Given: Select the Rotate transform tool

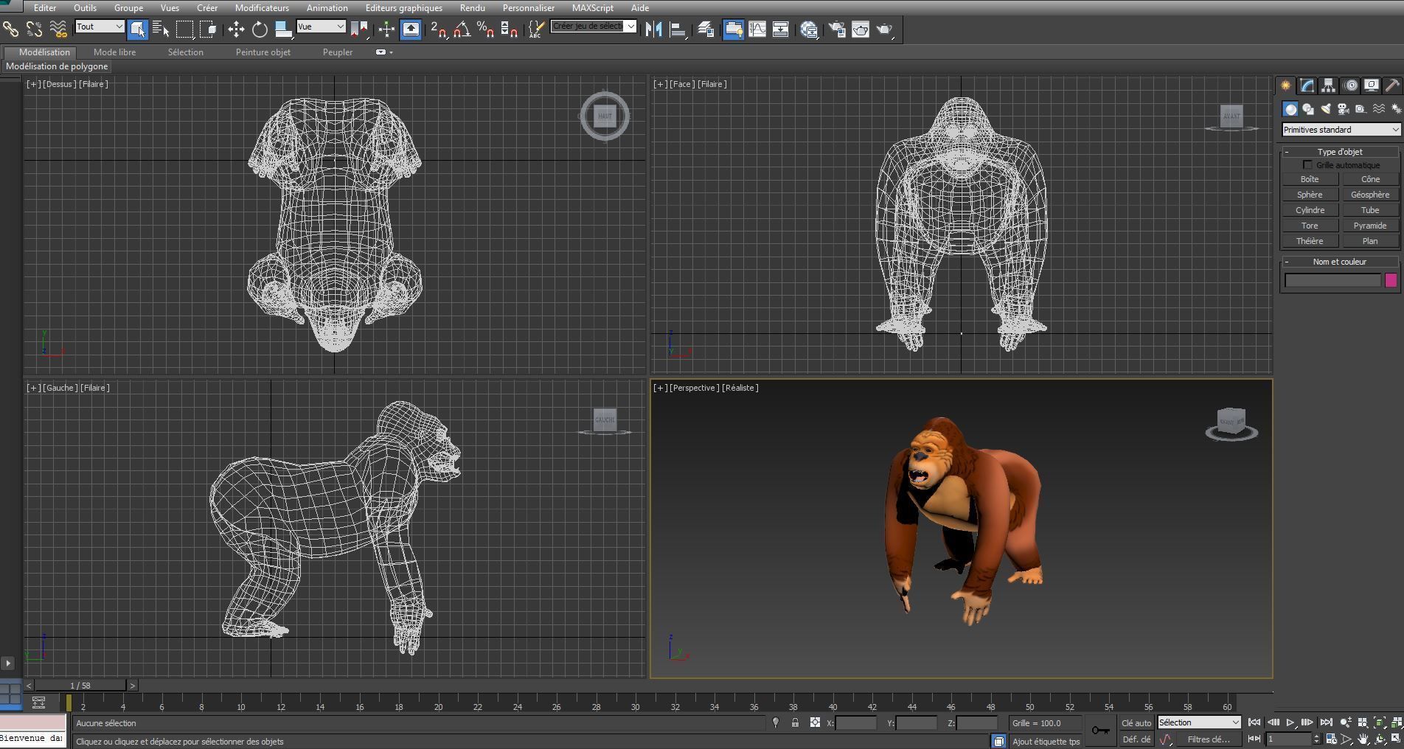Looking at the screenshot, I should click(260, 29).
